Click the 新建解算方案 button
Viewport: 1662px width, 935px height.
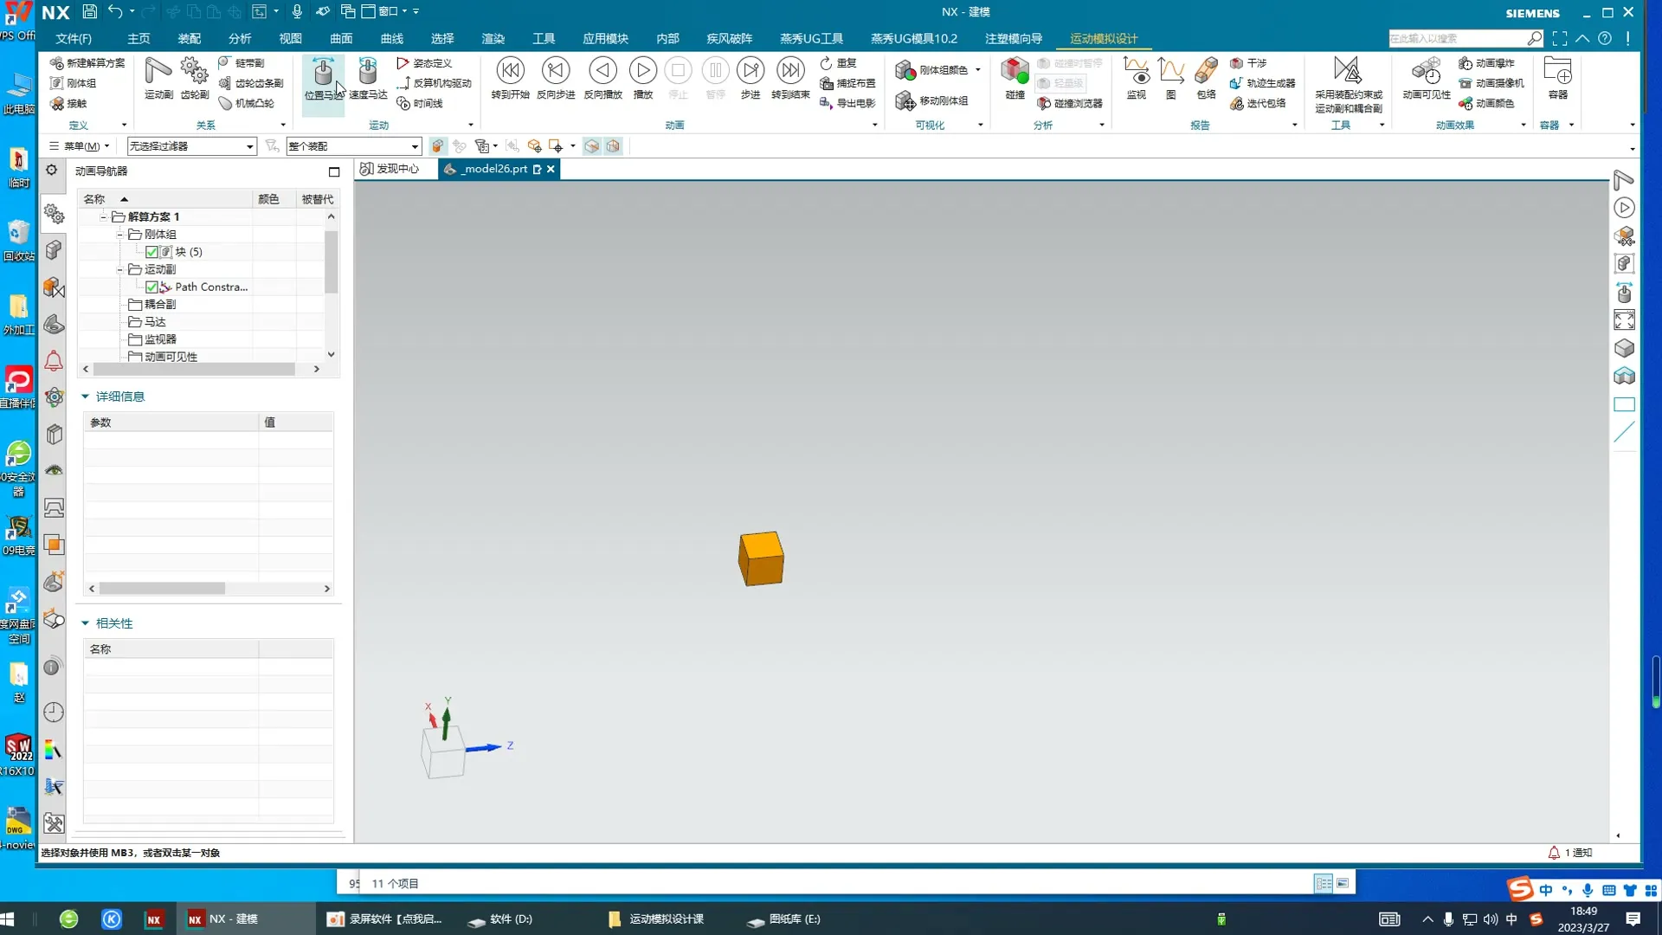point(87,63)
